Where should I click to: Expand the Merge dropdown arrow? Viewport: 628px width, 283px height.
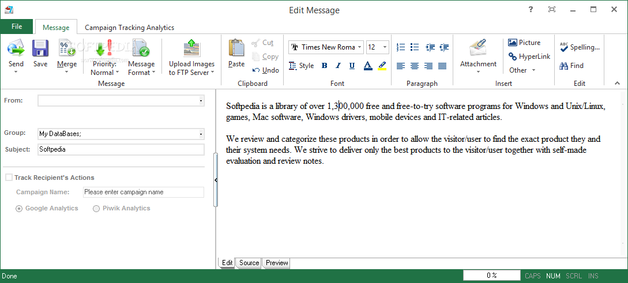pyautogui.click(x=66, y=73)
